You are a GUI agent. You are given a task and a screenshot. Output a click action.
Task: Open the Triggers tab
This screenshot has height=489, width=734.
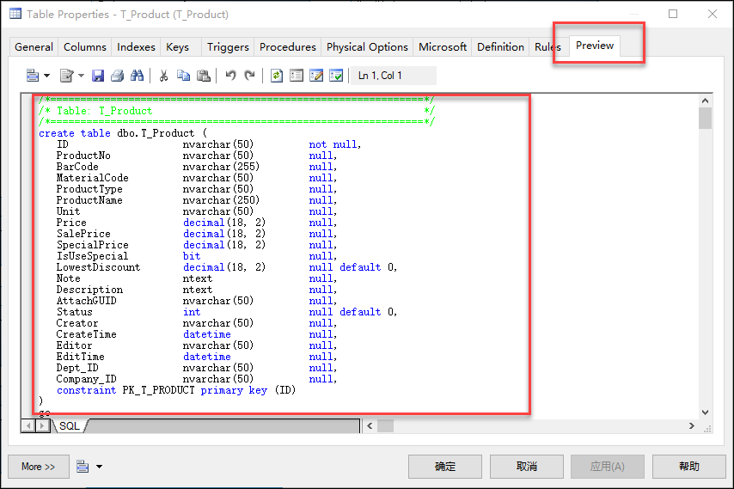click(228, 47)
